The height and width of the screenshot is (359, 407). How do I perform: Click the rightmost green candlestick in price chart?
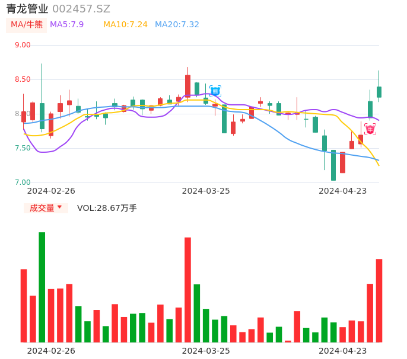tap(379, 91)
